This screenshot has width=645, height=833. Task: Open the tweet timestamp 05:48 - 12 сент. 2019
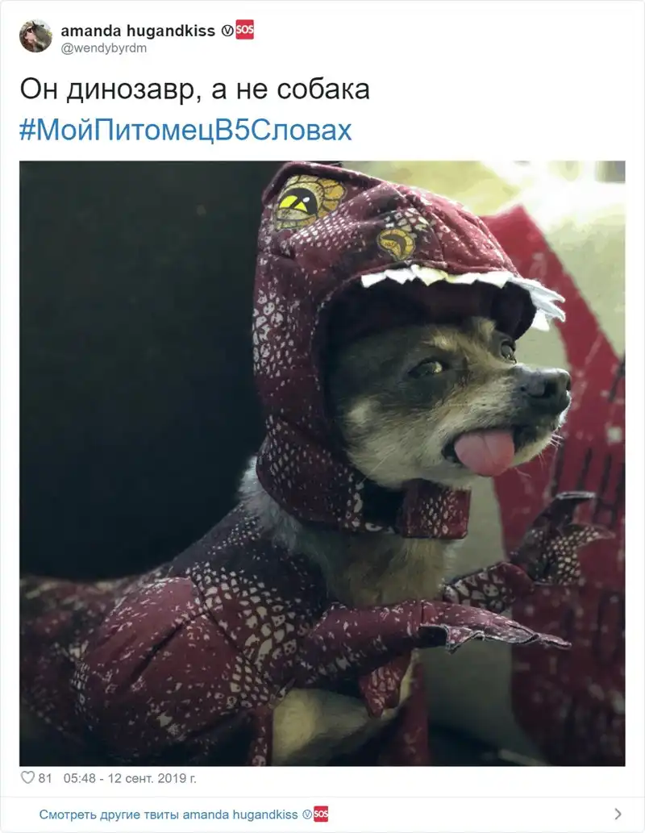[130, 778]
